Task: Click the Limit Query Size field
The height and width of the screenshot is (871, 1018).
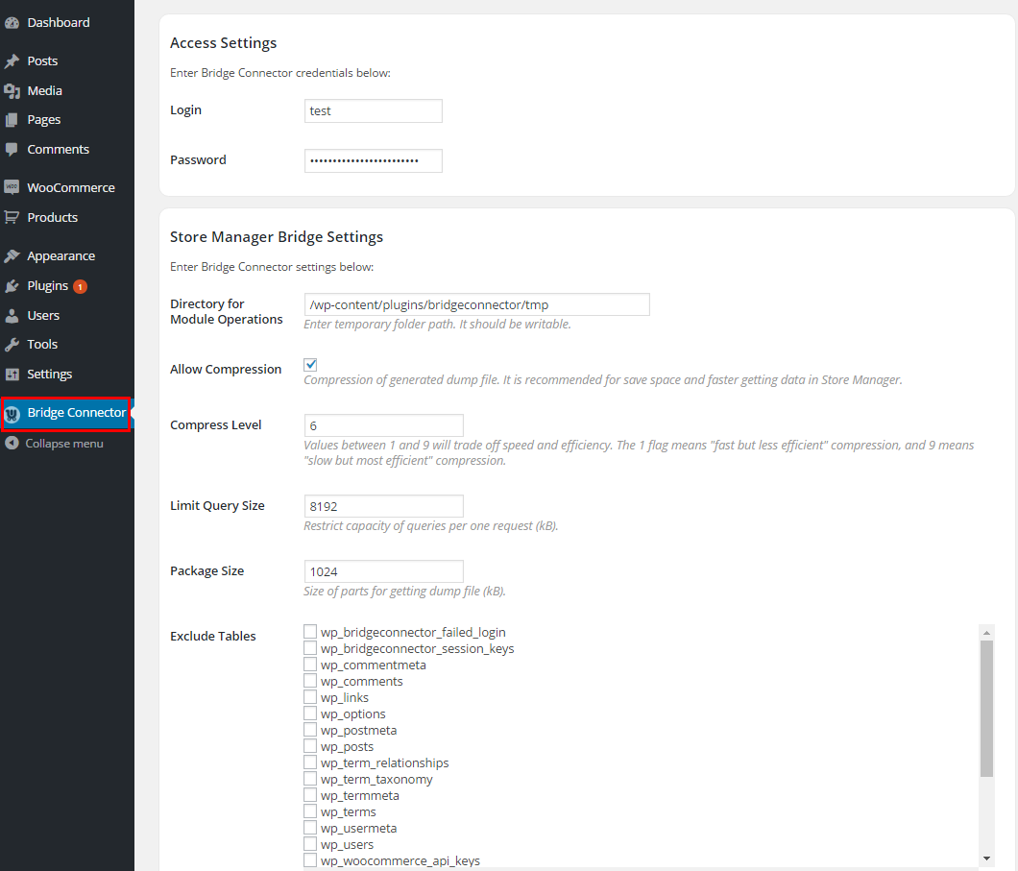Action: [x=384, y=506]
